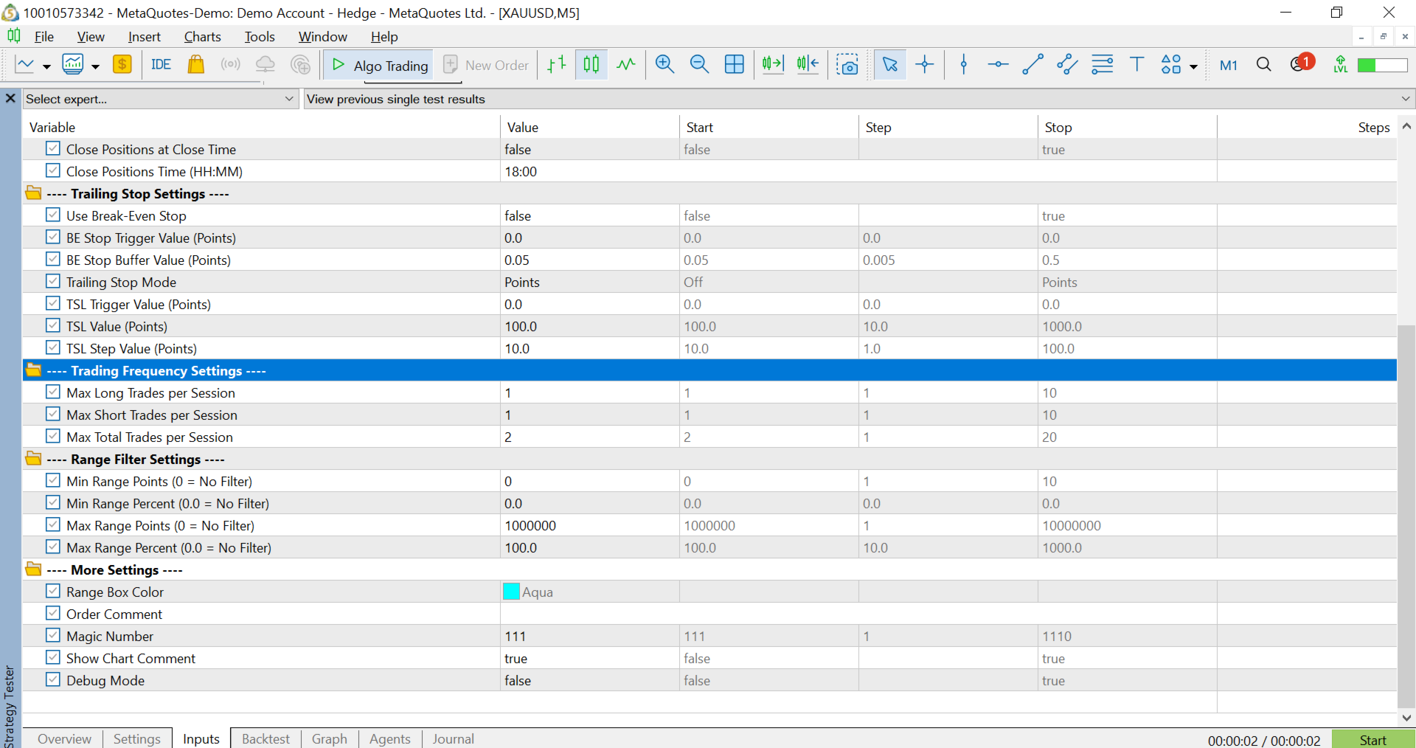Click the Aqua Range Box color swatch
The image size is (1416, 748).
[511, 592]
